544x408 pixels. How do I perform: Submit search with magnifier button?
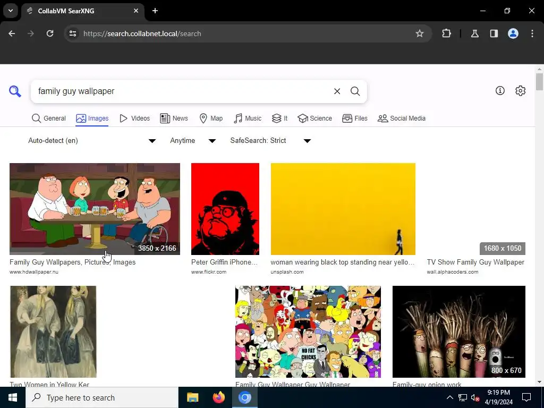pos(355,91)
